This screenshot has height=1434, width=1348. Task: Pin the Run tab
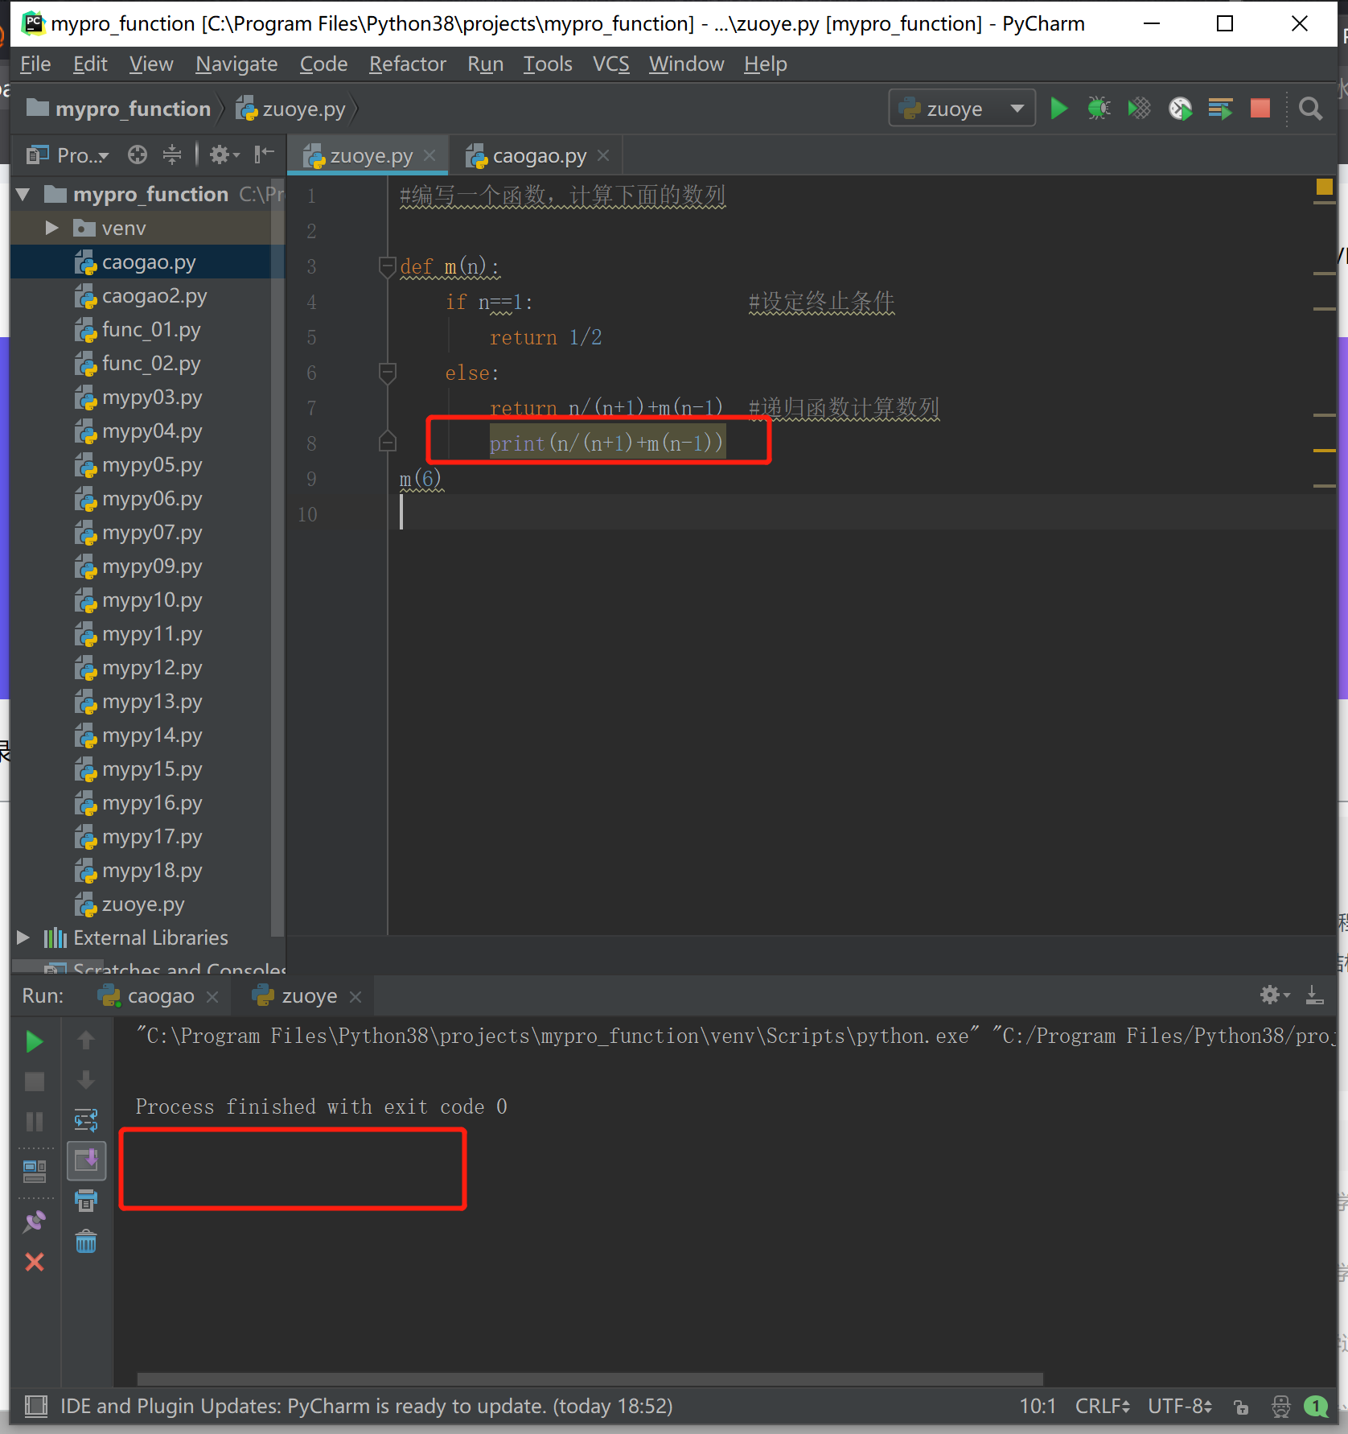(34, 1222)
